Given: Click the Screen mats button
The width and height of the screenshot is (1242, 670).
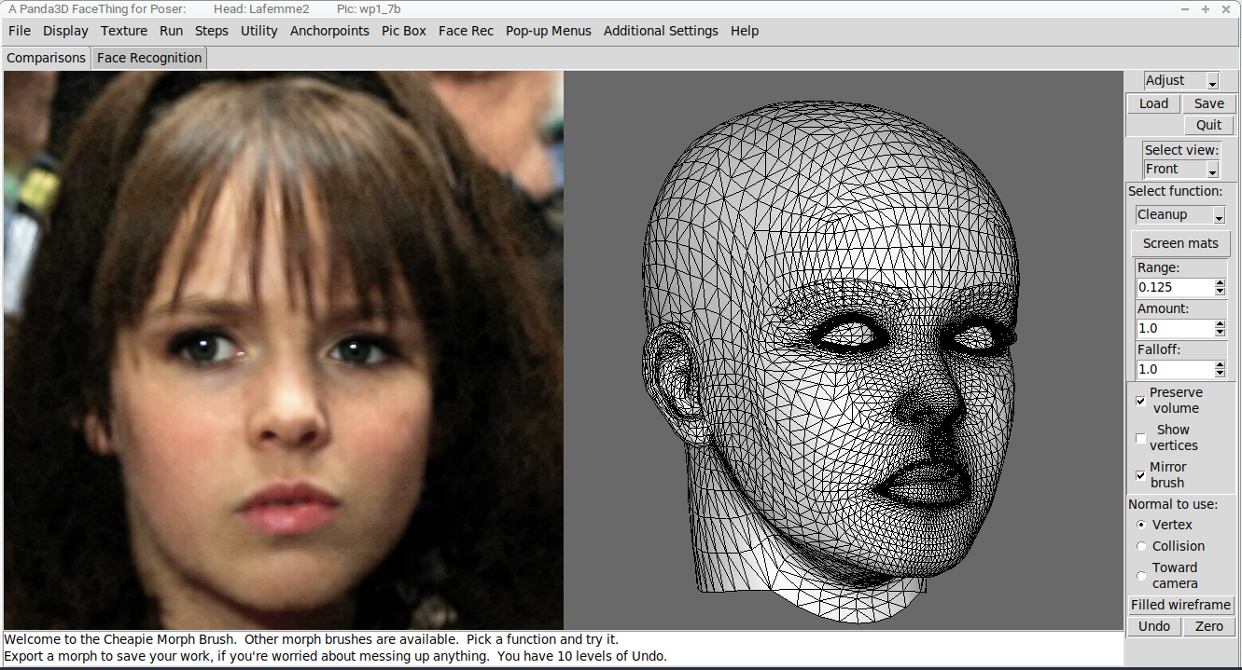Looking at the screenshot, I should 1180,243.
